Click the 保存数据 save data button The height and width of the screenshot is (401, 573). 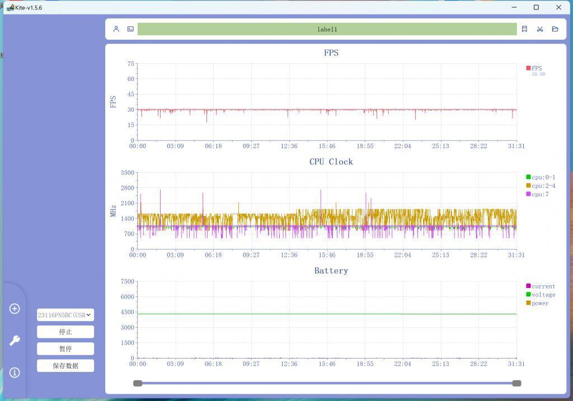(x=65, y=366)
